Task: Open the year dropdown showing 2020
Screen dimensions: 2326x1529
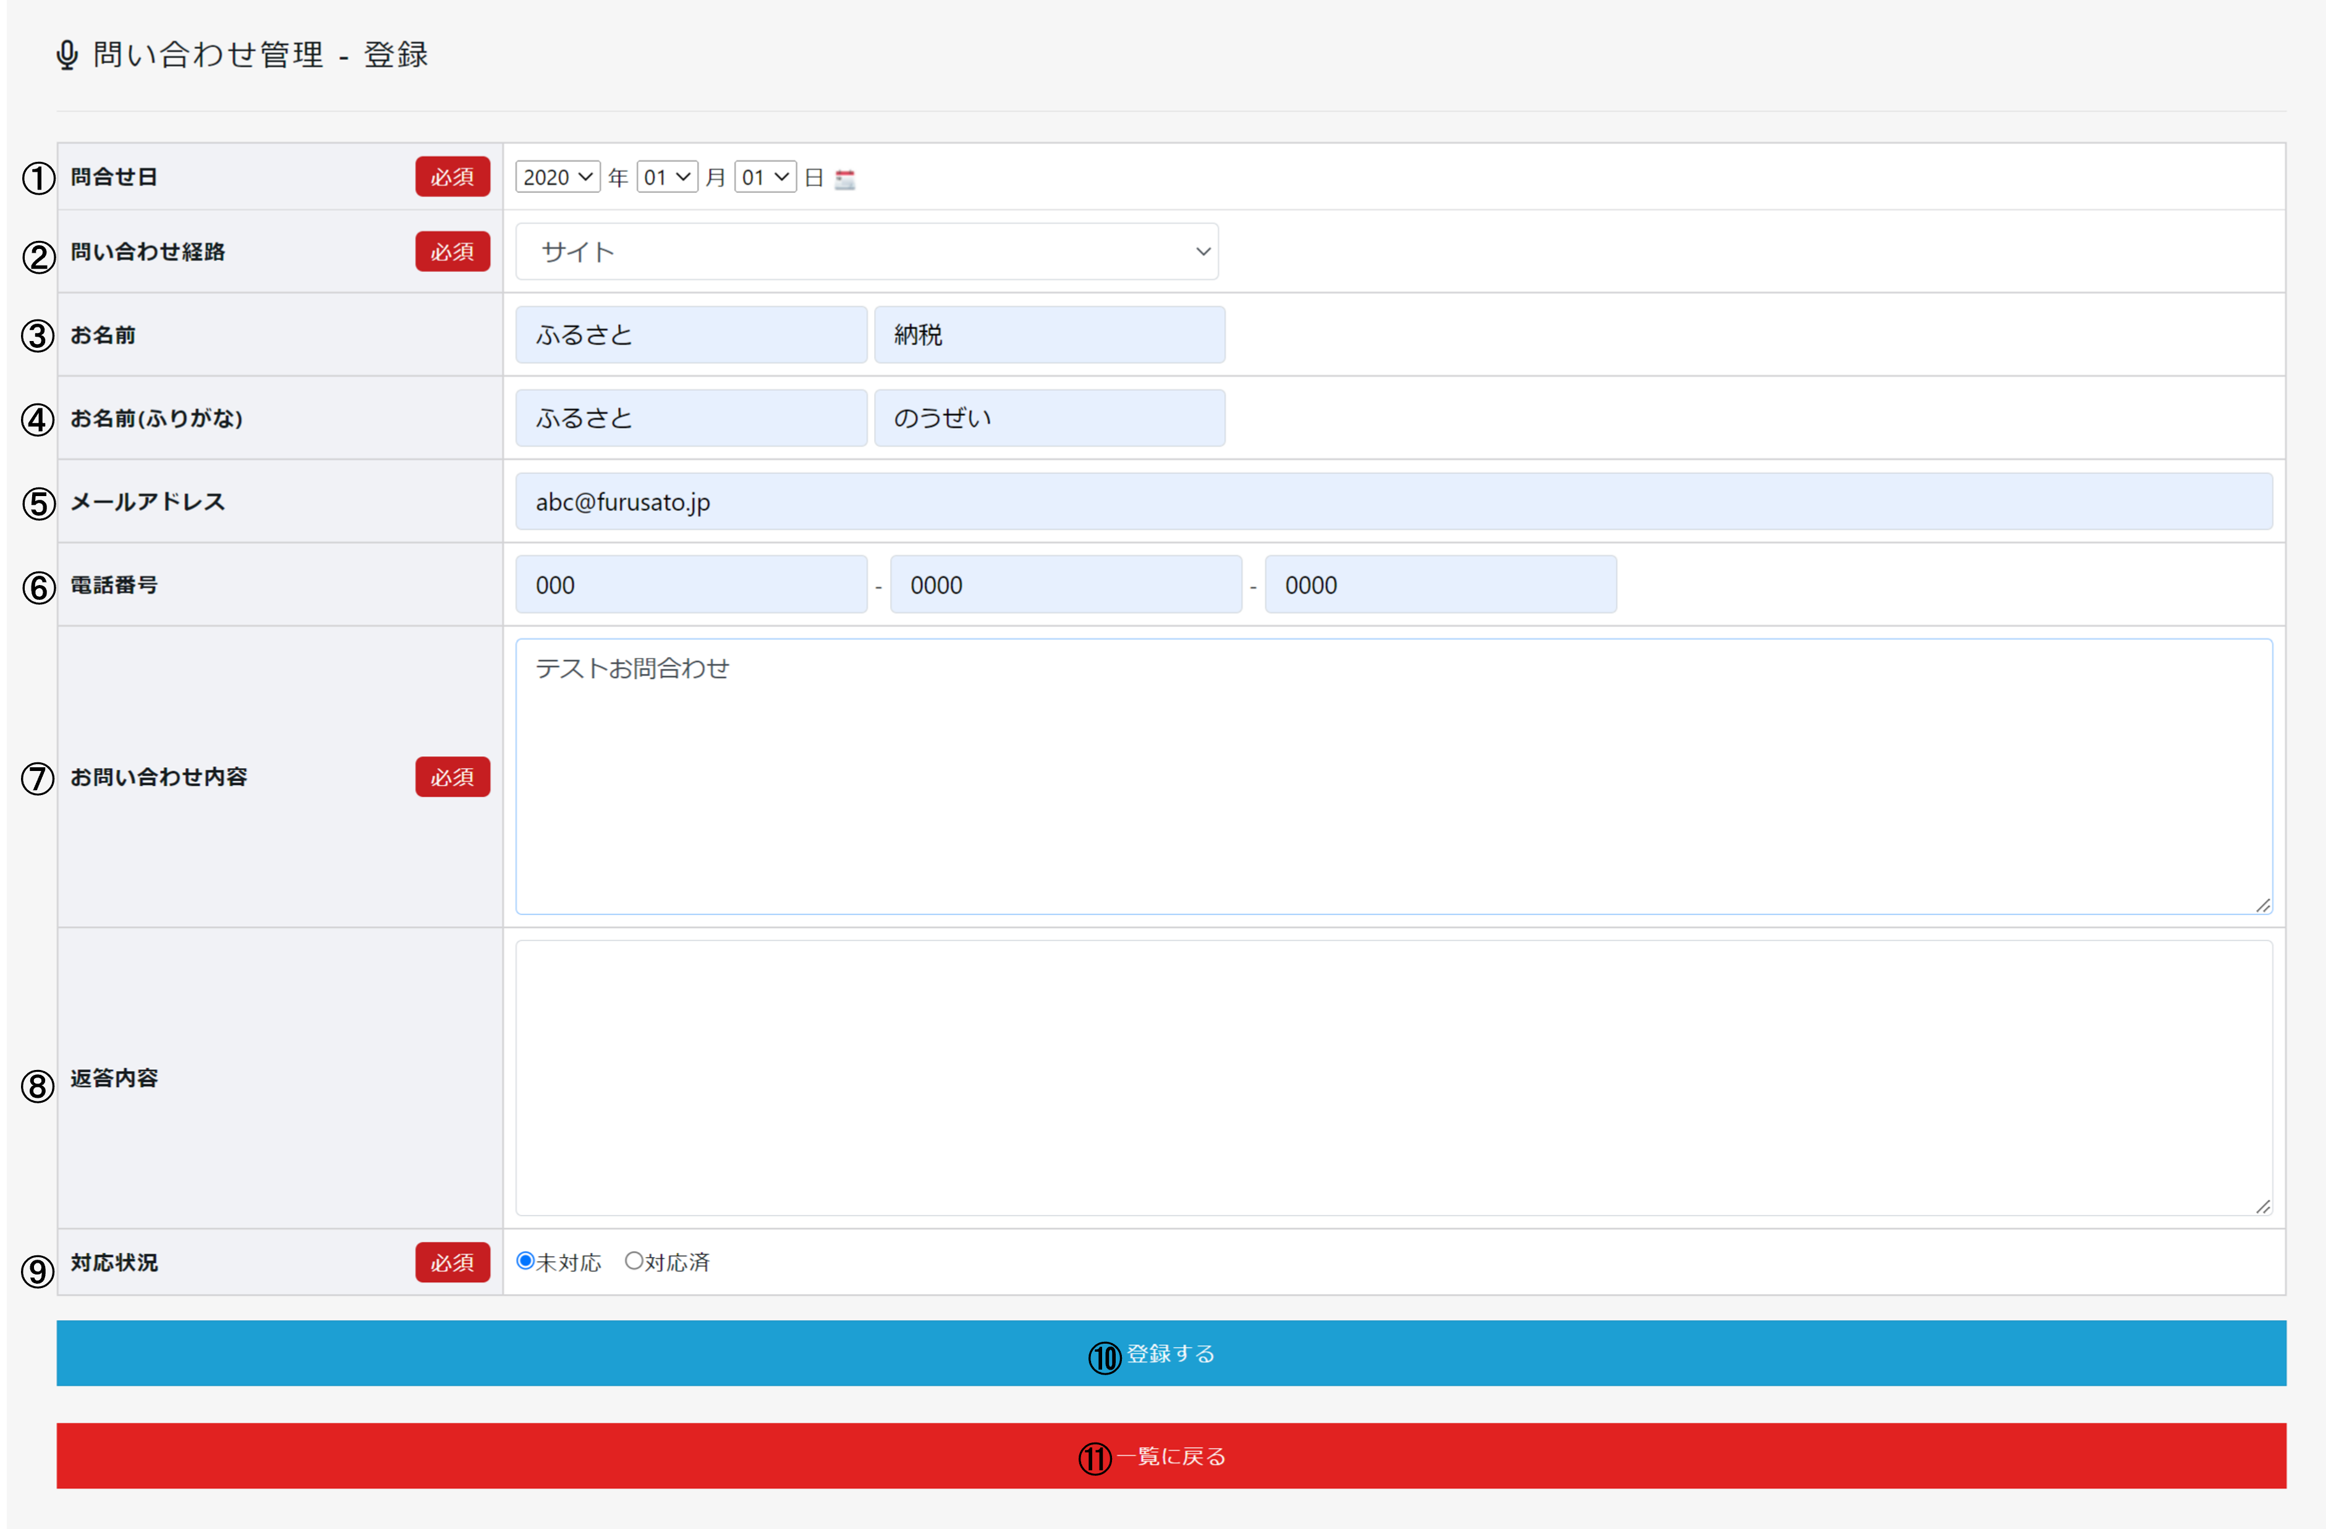Action: (557, 177)
